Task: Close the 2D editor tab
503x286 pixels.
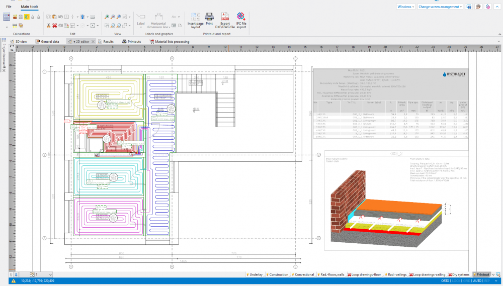Action: pyautogui.click(x=93, y=42)
